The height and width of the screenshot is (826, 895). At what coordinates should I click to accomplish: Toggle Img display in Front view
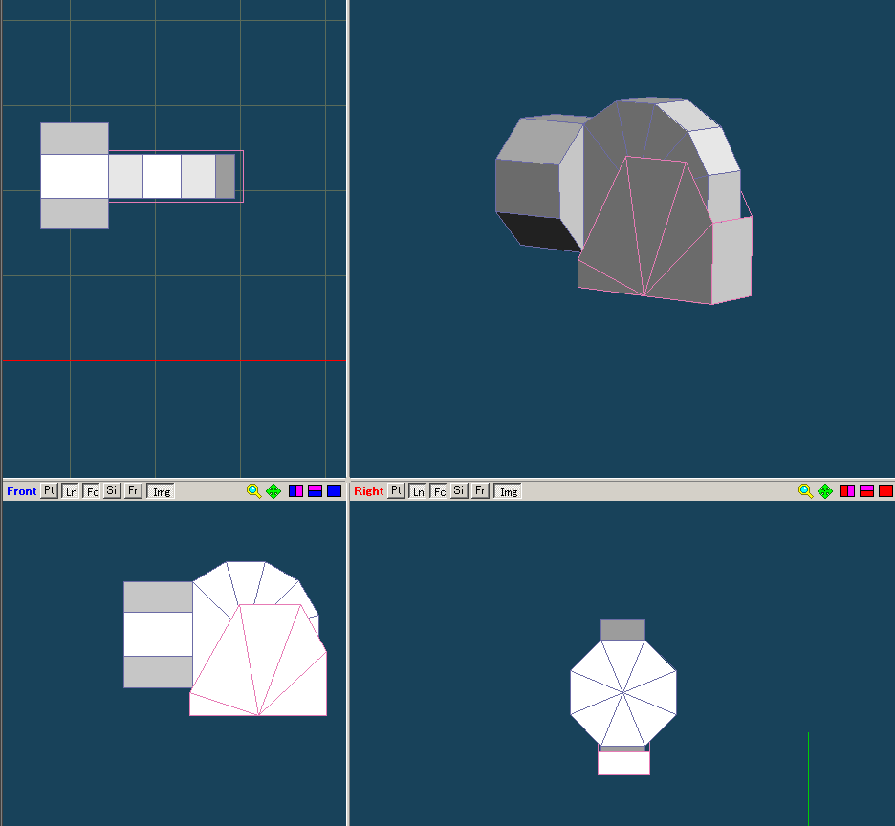(x=162, y=491)
